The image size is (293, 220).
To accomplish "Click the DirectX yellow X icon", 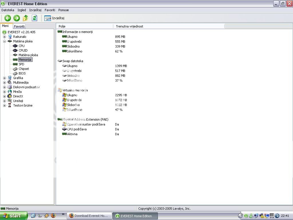I will [x=10, y=96].
